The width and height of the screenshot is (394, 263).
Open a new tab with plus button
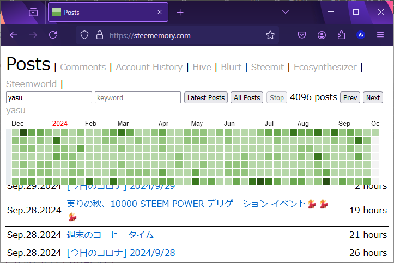click(x=180, y=13)
